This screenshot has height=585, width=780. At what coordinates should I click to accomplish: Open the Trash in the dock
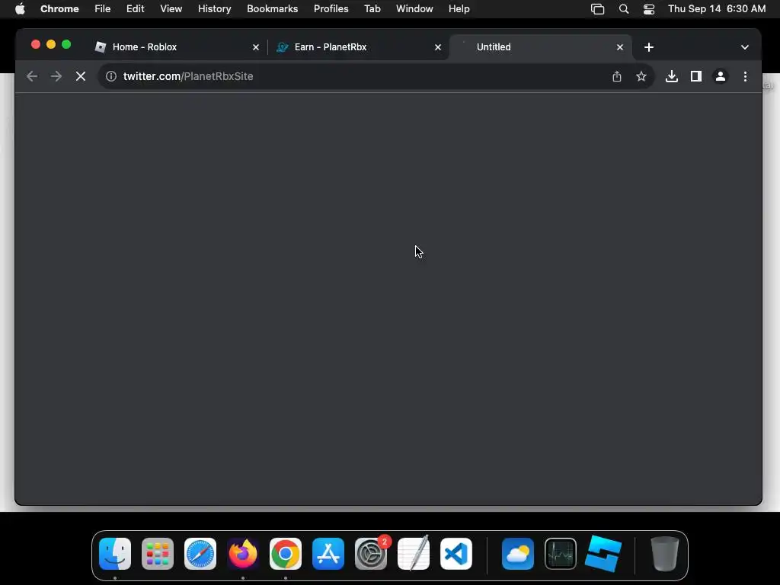[x=664, y=554]
